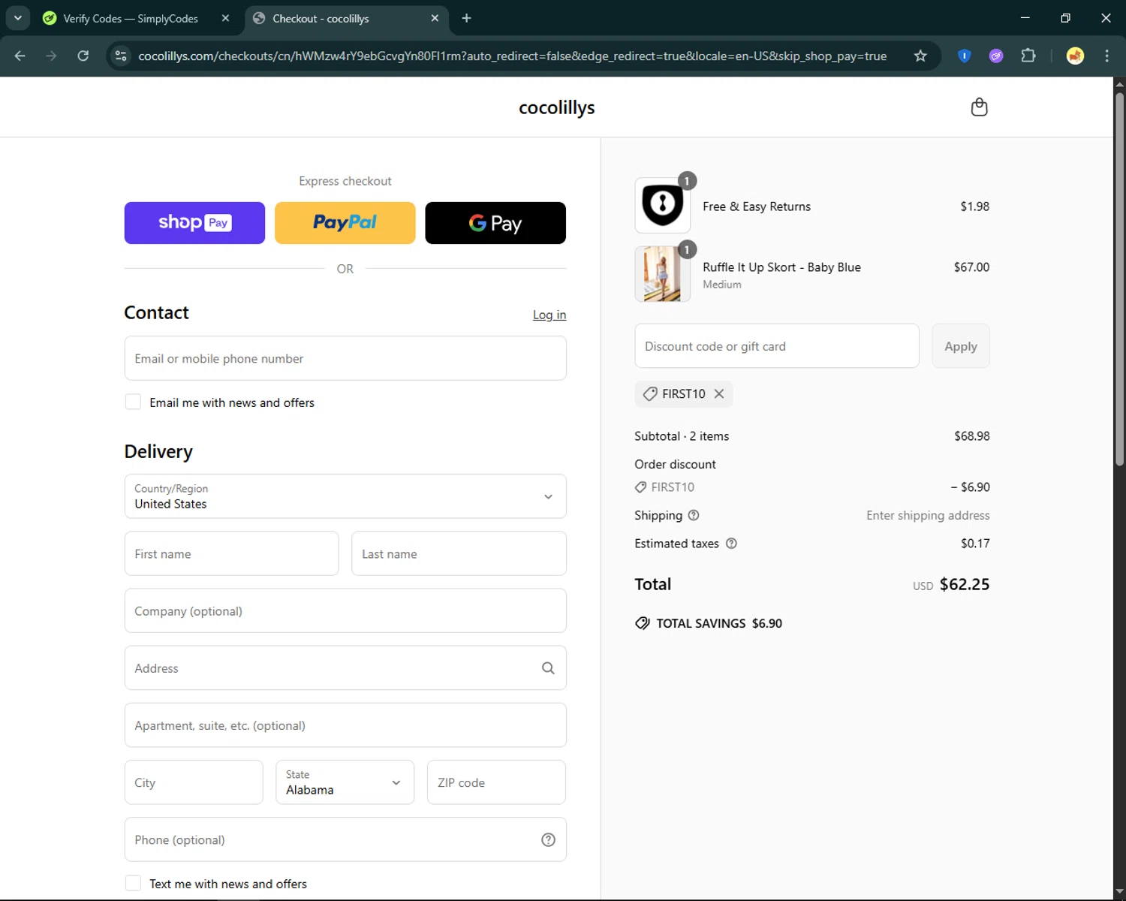
Task: Reload the checkout page
Action: coord(83,56)
